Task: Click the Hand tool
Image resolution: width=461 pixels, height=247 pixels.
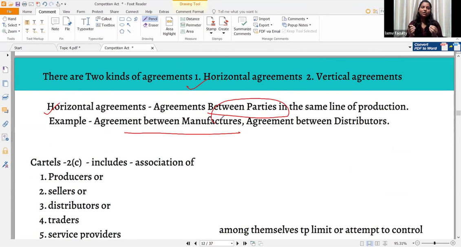Action: pyautogui.click(x=9, y=19)
